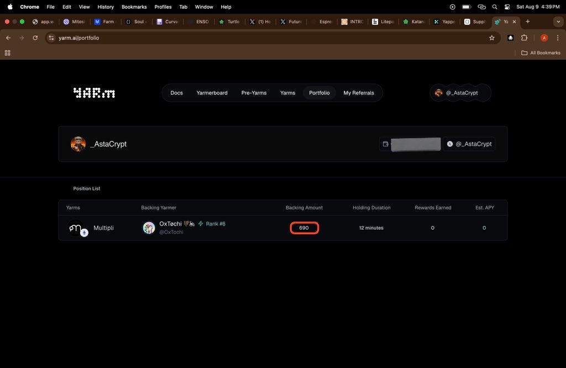
Task: Switch to the Mitosis tab
Action: click(75, 22)
